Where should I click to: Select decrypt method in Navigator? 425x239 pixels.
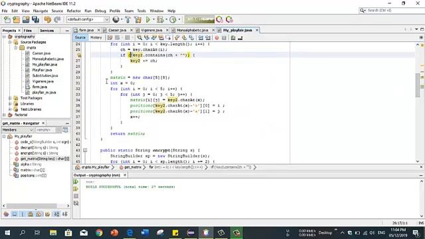click(x=39, y=147)
